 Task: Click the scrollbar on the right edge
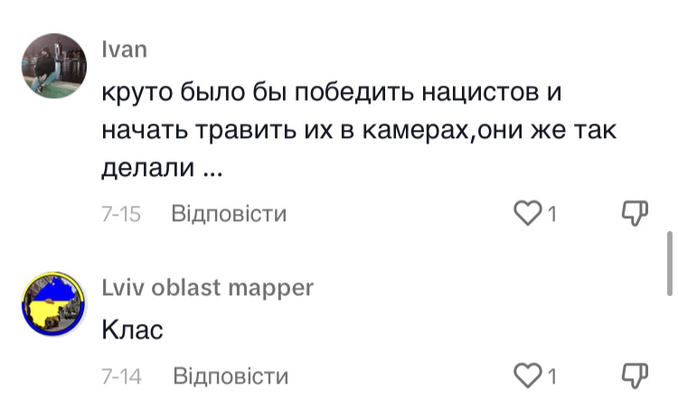tap(670, 262)
